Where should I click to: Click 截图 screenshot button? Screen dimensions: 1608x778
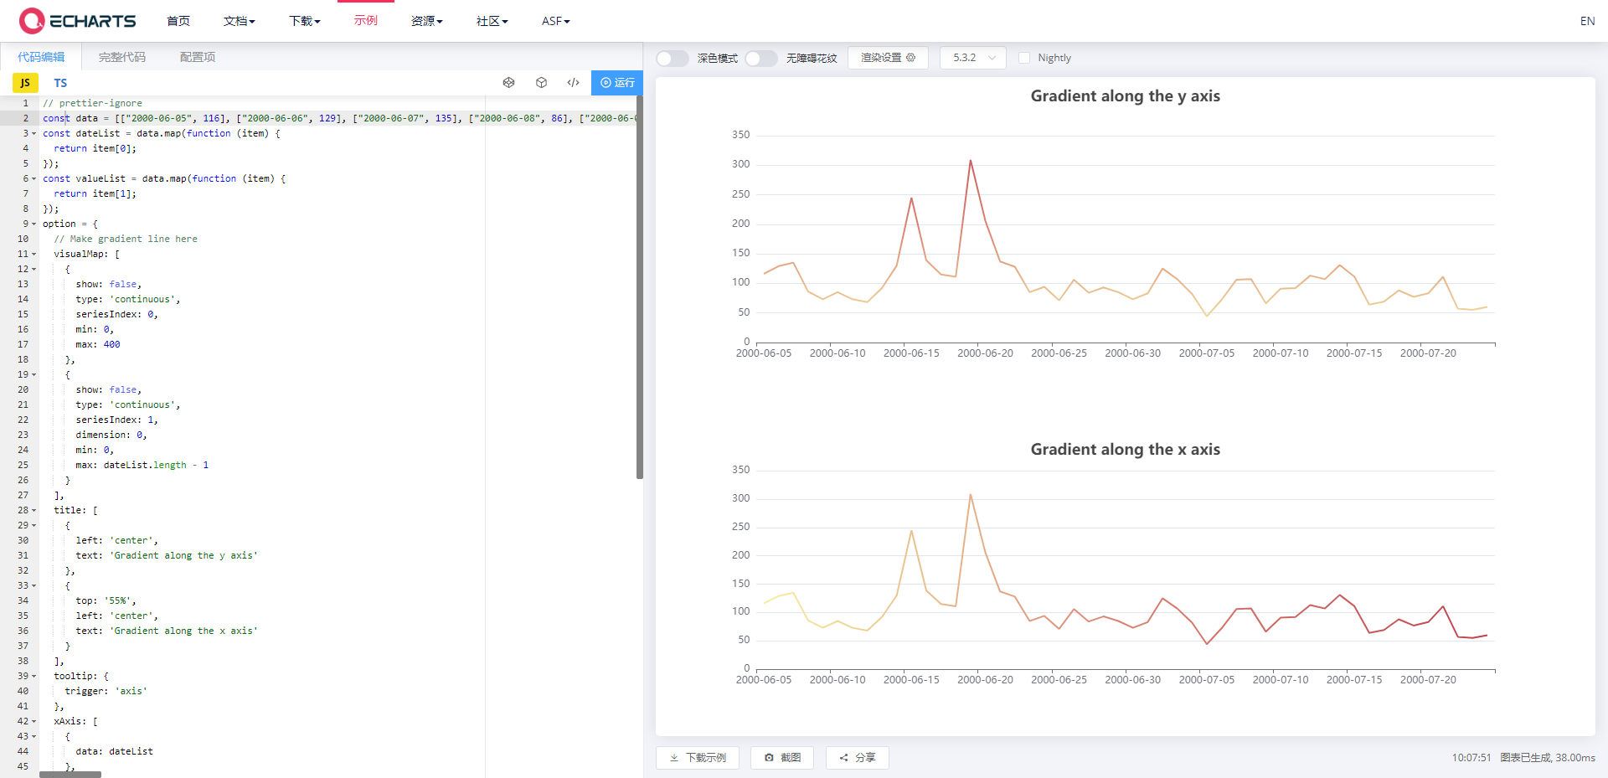pos(782,757)
